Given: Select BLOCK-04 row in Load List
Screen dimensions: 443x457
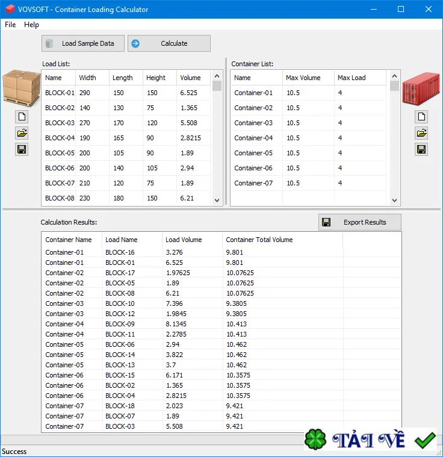Looking at the screenshot, I should [126, 138].
